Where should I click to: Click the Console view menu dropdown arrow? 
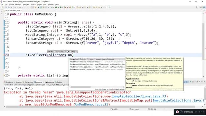200,82
